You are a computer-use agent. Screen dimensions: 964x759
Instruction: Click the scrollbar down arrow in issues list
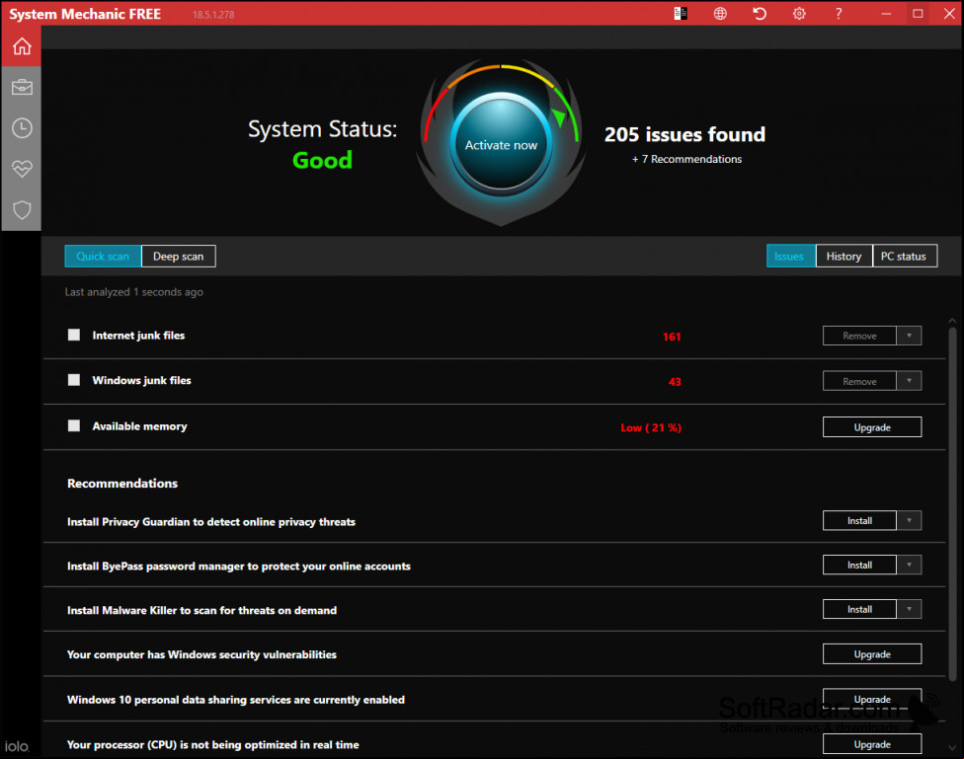coord(952,748)
